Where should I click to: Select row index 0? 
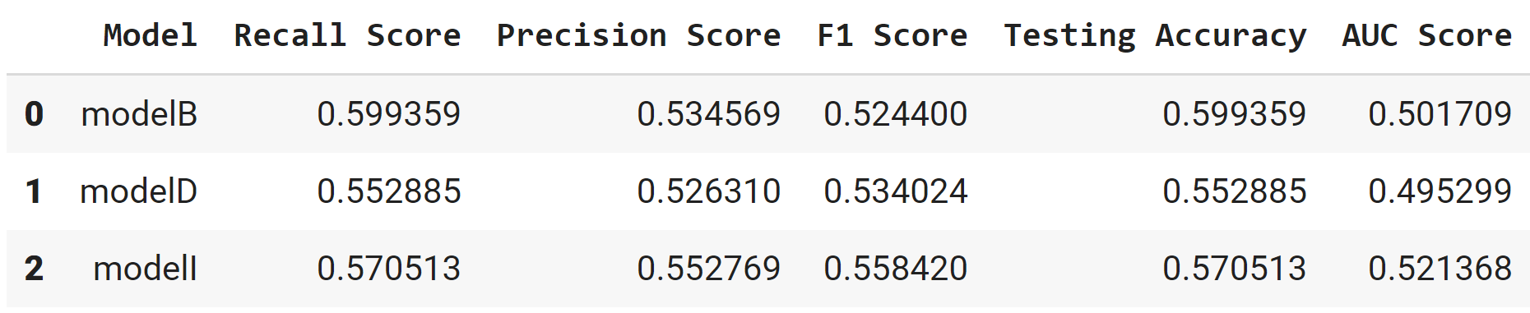coord(34,114)
